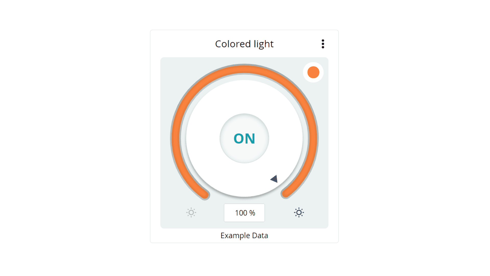Screen dimensions: 490x276
Task: Open the three-dot widget menu
Action: point(323,44)
